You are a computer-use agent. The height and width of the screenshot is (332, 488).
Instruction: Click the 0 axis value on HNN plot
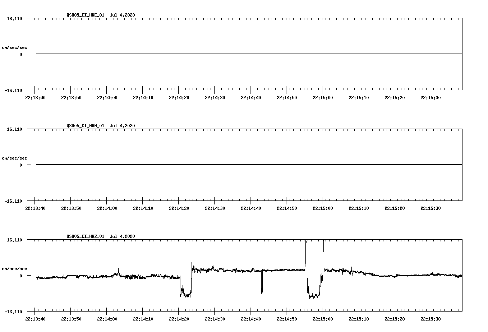(21, 165)
